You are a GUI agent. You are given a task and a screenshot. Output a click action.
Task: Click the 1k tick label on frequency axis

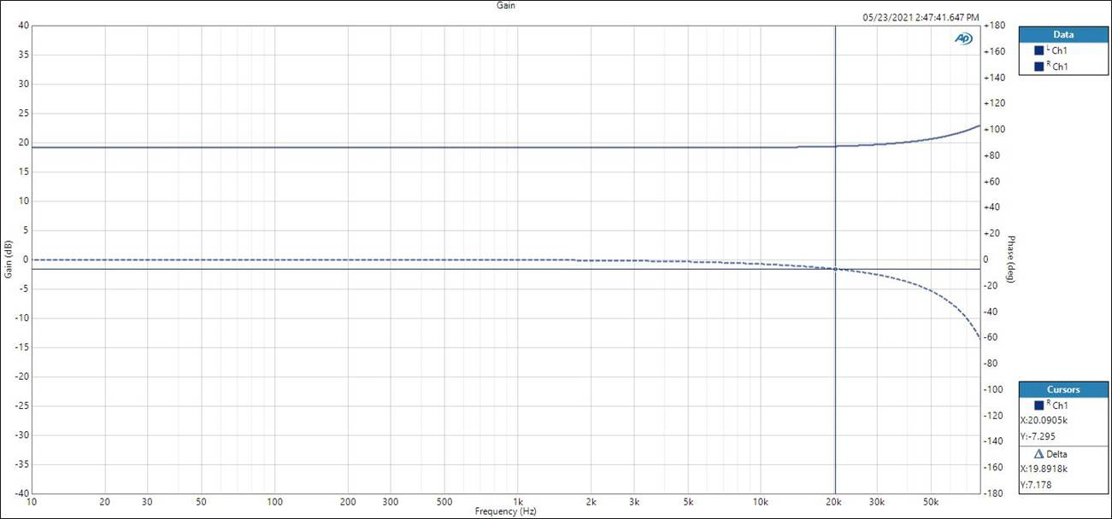pos(517,501)
